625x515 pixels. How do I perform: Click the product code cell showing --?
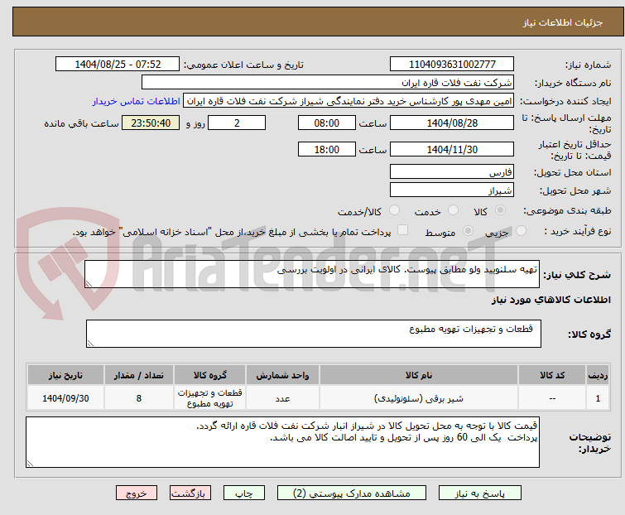click(x=552, y=398)
